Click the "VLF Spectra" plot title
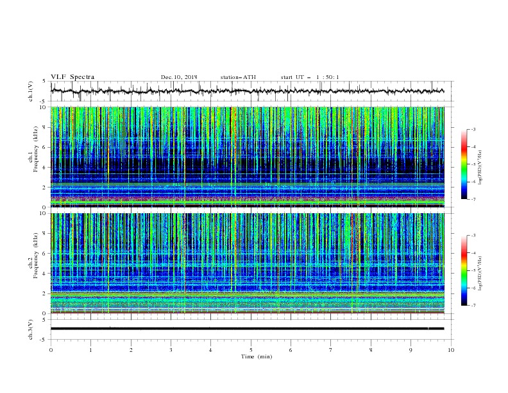This screenshot has width=508, height=393. point(72,77)
